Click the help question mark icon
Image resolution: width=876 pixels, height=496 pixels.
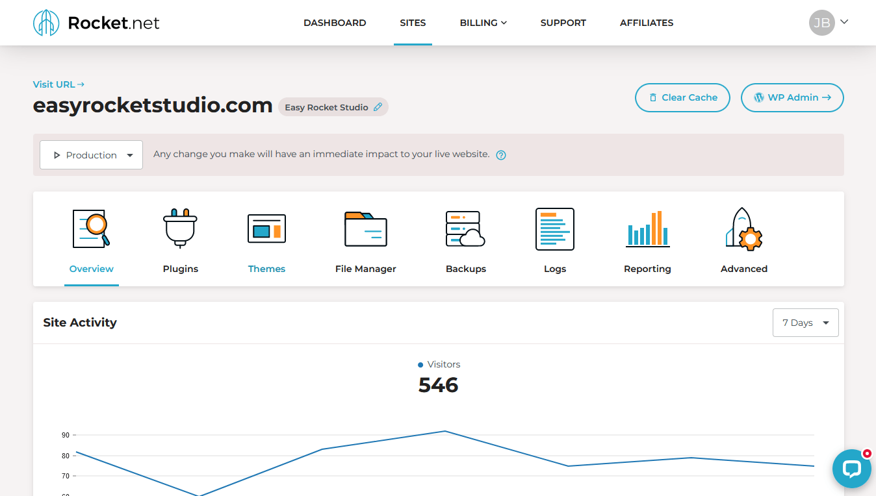point(501,155)
